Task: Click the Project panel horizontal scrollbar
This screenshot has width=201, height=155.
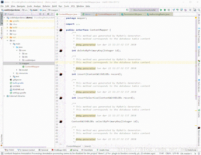Action: pos(25,147)
